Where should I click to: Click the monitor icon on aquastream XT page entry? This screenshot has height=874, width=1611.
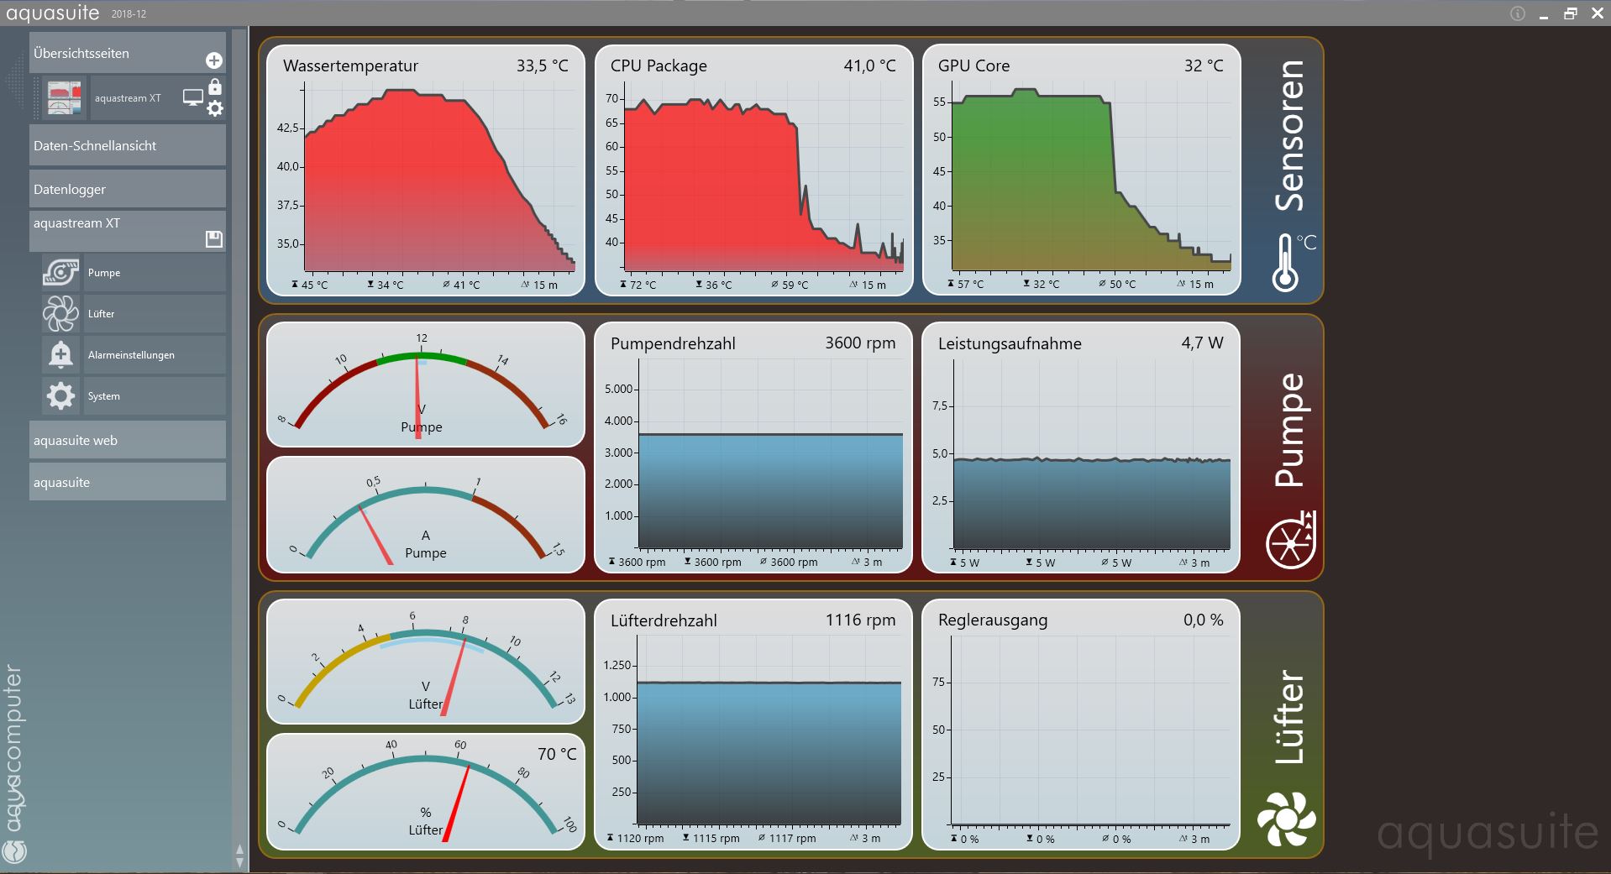pyautogui.click(x=194, y=96)
